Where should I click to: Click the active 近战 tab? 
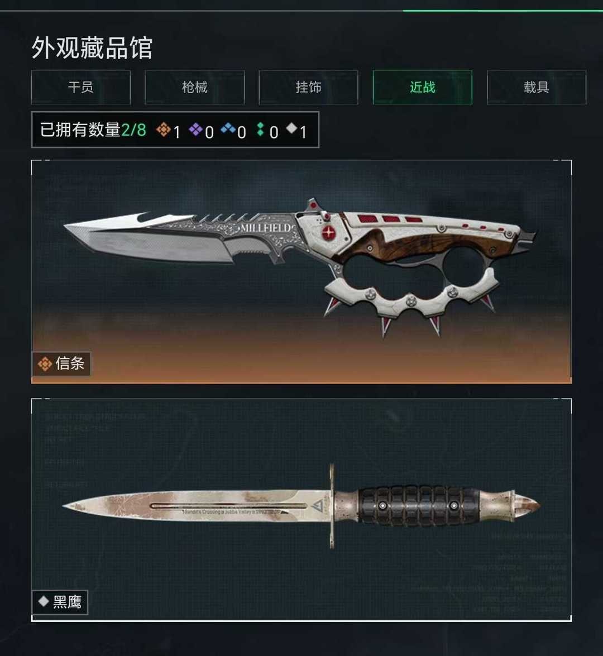[422, 88]
